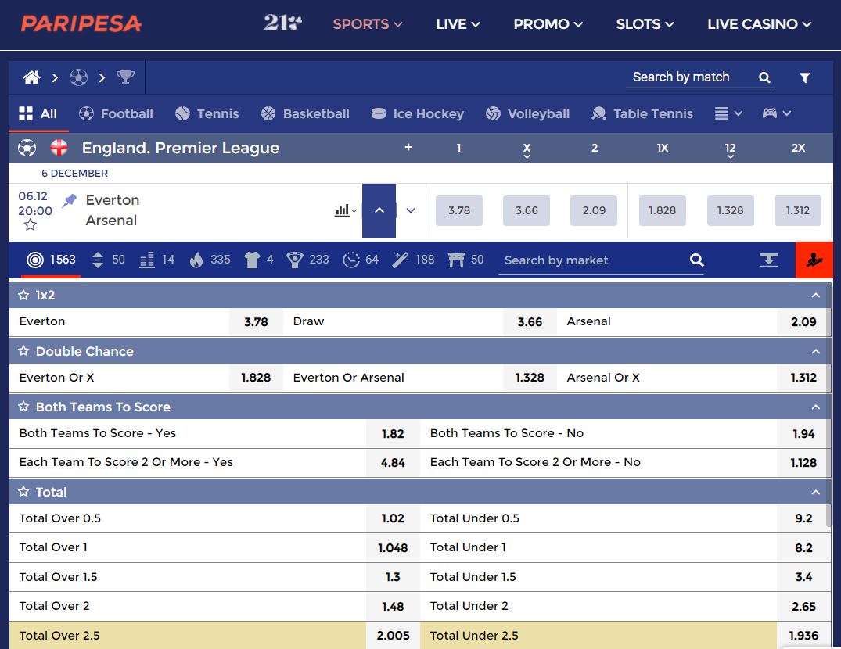Open the LIVE CASINO dropdown menu

coord(759,24)
